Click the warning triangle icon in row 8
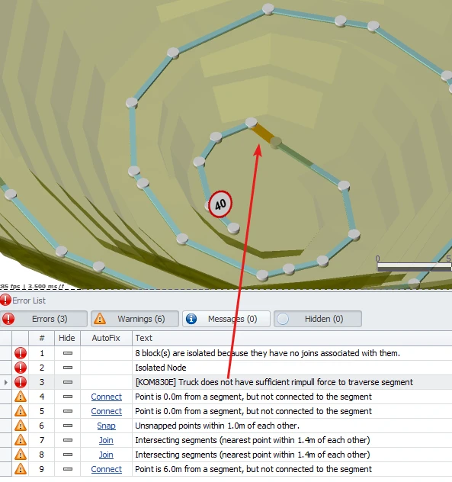The height and width of the screenshot is (482, 452). (x=21, y=455)
